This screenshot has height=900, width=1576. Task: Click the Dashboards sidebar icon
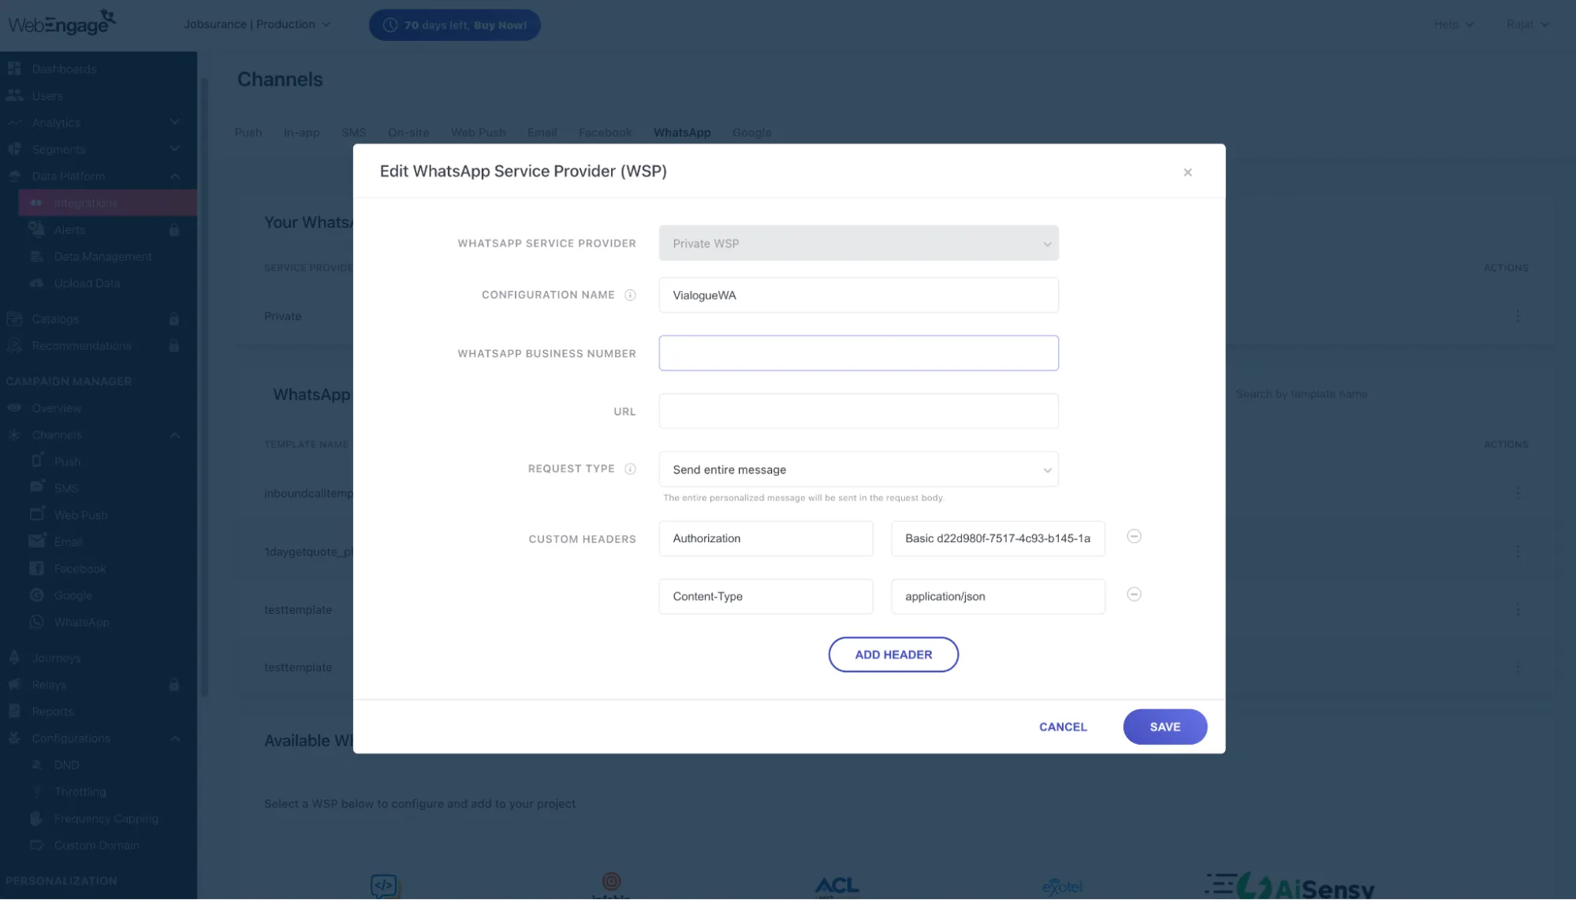pos(14,69)
